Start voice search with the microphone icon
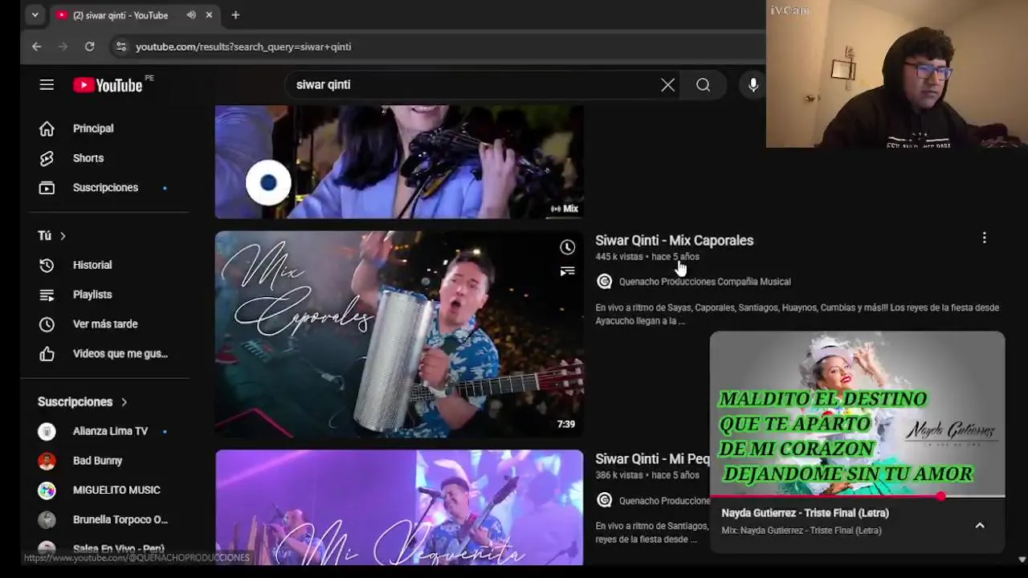1028x578 pixels. (x=753, y=84)
